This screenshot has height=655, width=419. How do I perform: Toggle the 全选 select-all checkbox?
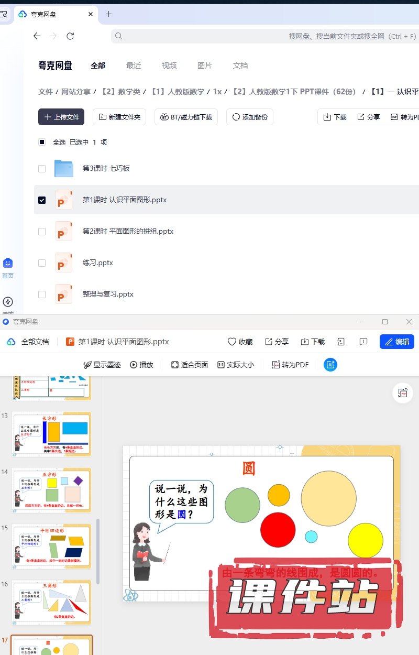pyautogui.click(x=42, y=142)
